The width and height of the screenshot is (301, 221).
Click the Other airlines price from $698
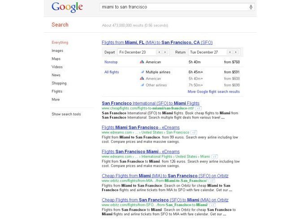232,85
